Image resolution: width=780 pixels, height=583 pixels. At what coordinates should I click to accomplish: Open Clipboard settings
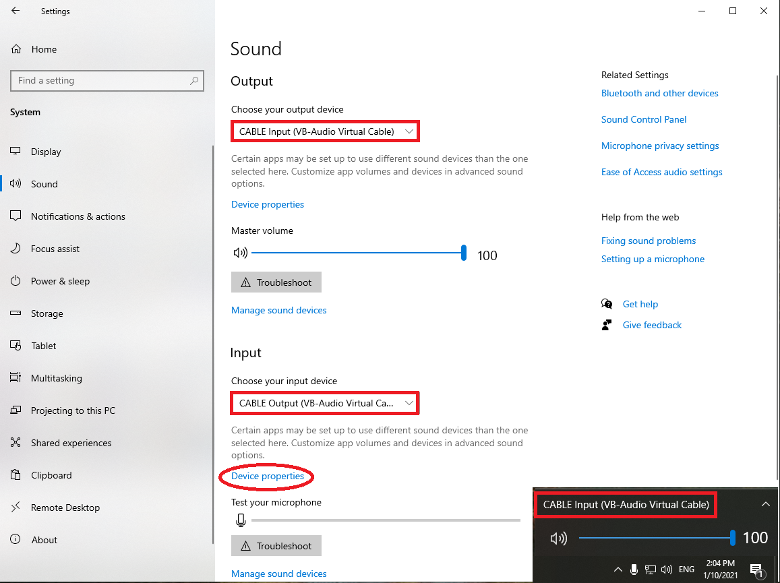click(x=51, y=475)
